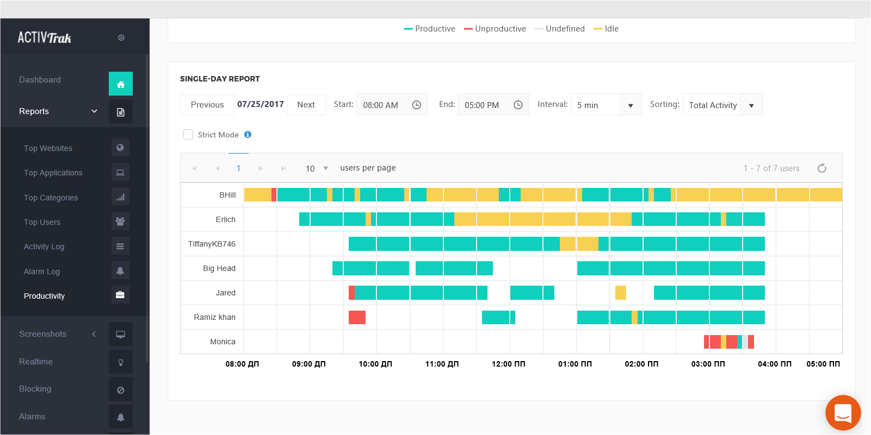
Task: Click the Realtime lightbulb icon
Action: tap(121, 362)
